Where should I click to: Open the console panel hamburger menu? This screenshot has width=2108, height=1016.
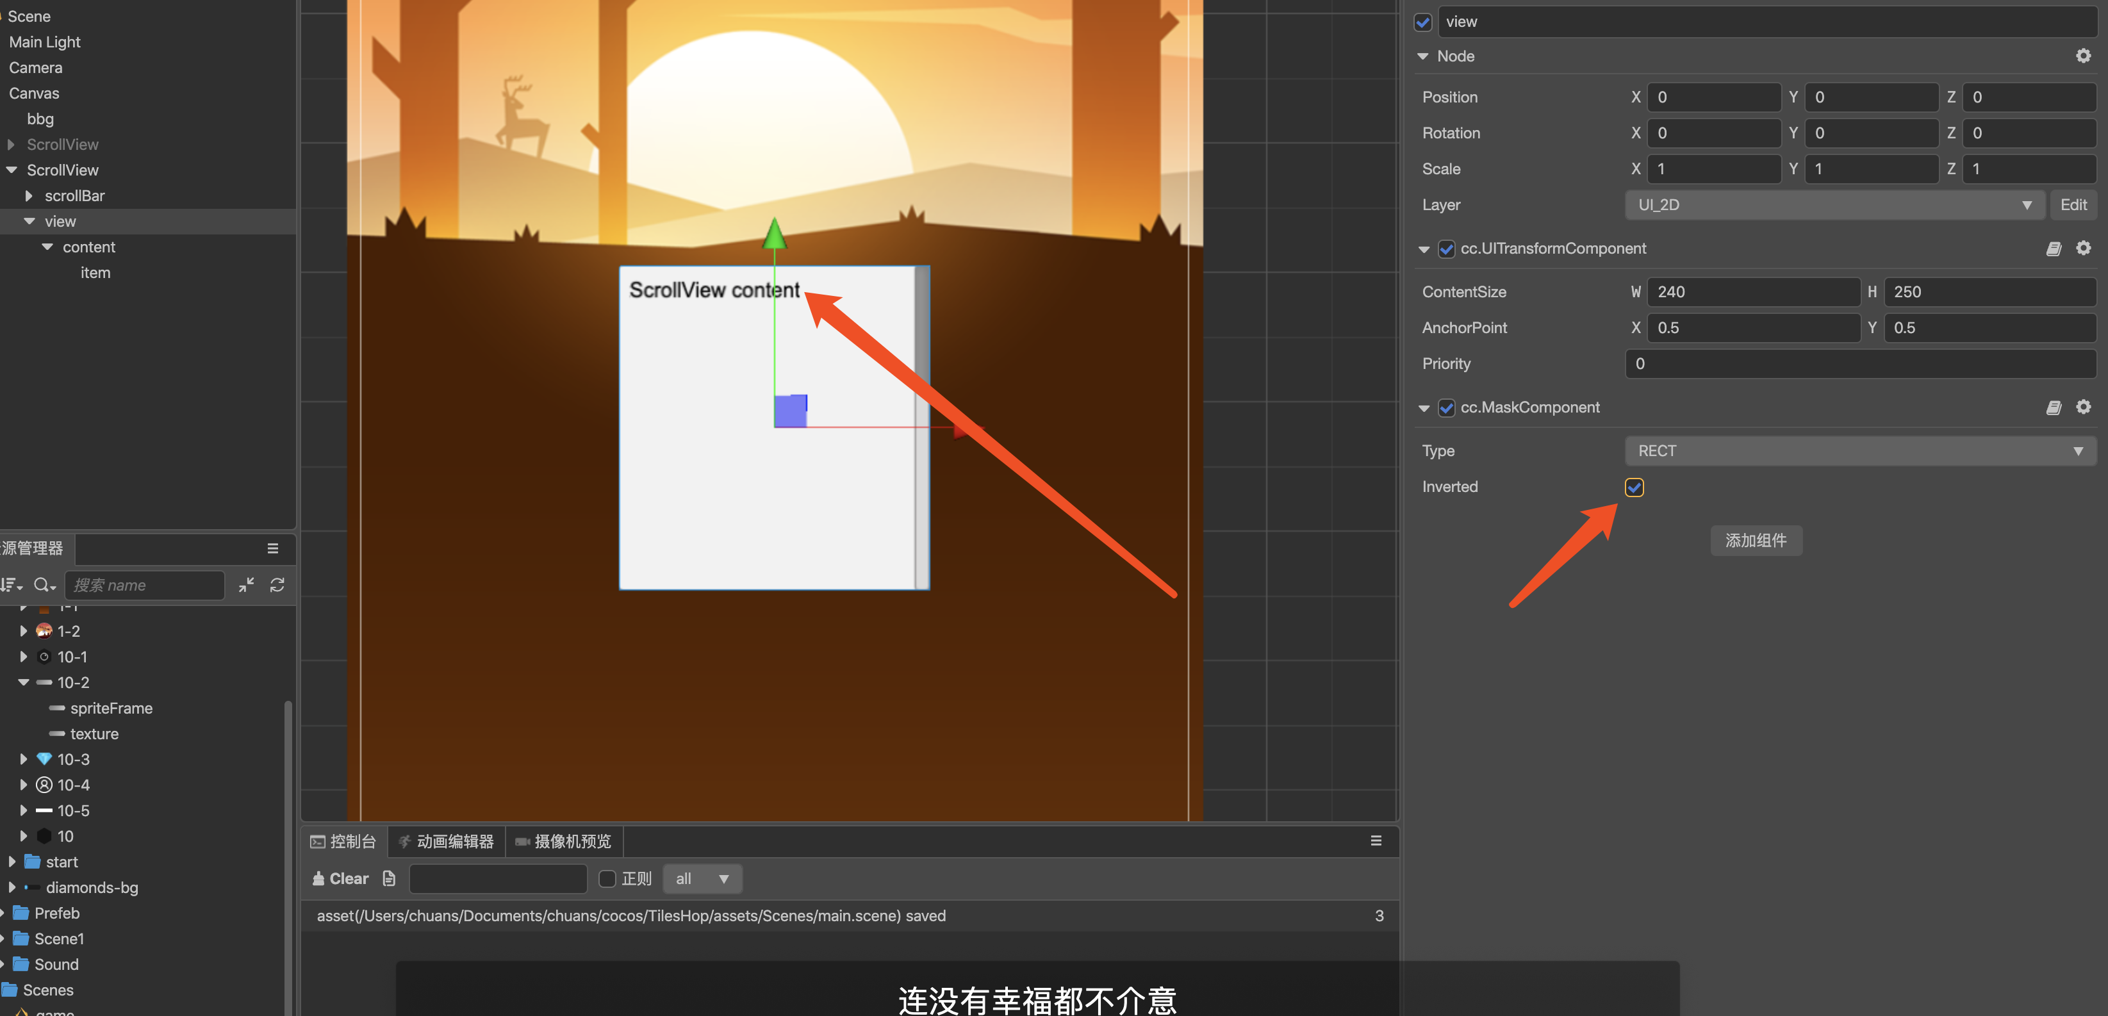tap(1376, 841)
